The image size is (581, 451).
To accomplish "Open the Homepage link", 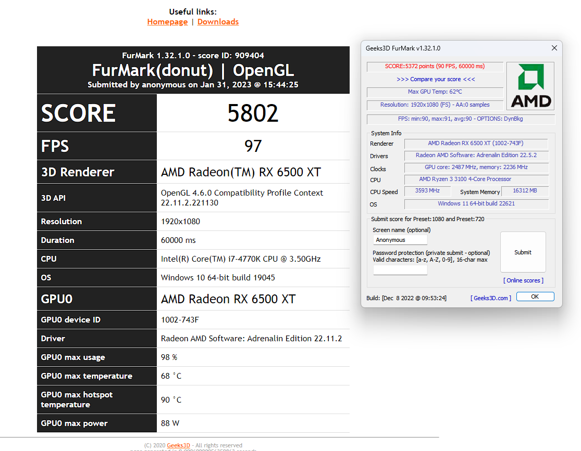I will point(167,22).
